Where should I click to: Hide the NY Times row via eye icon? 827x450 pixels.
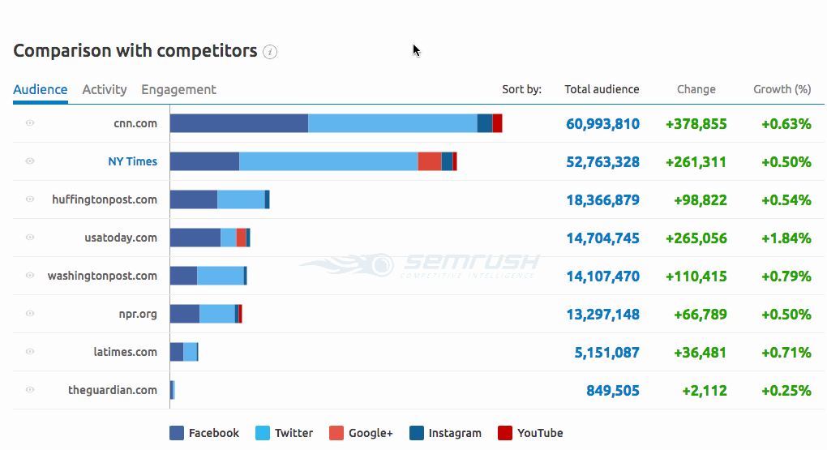pyautogui.click(x=30, y=161)
